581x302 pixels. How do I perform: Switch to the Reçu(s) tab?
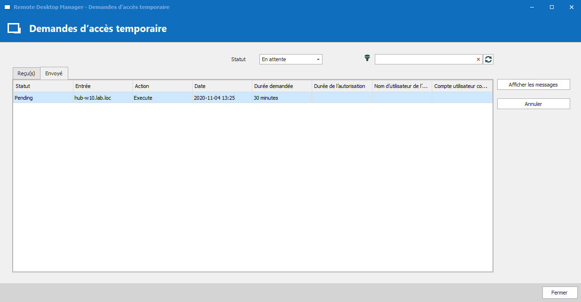click(x=26, y=73)
